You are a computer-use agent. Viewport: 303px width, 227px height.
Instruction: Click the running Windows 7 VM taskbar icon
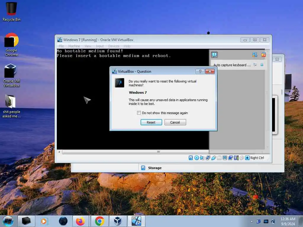136,221
